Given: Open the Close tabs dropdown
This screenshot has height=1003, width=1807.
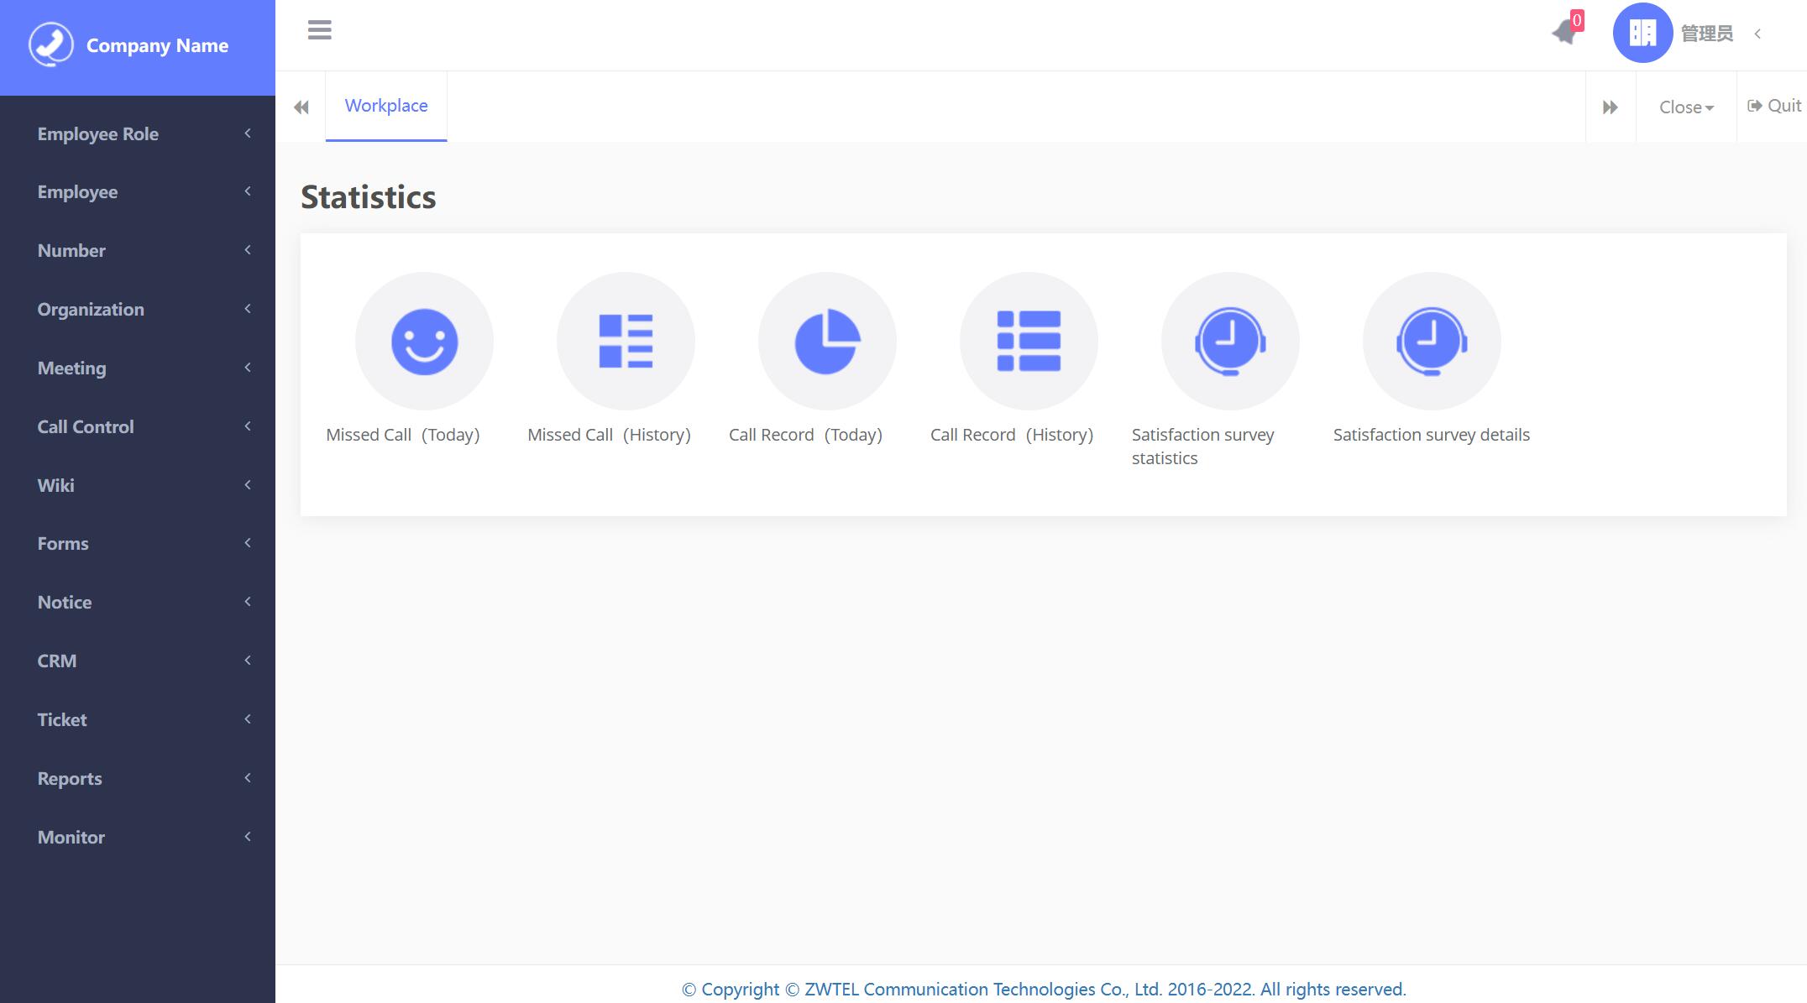Looking at the screenshot, I should point(1686,107).
